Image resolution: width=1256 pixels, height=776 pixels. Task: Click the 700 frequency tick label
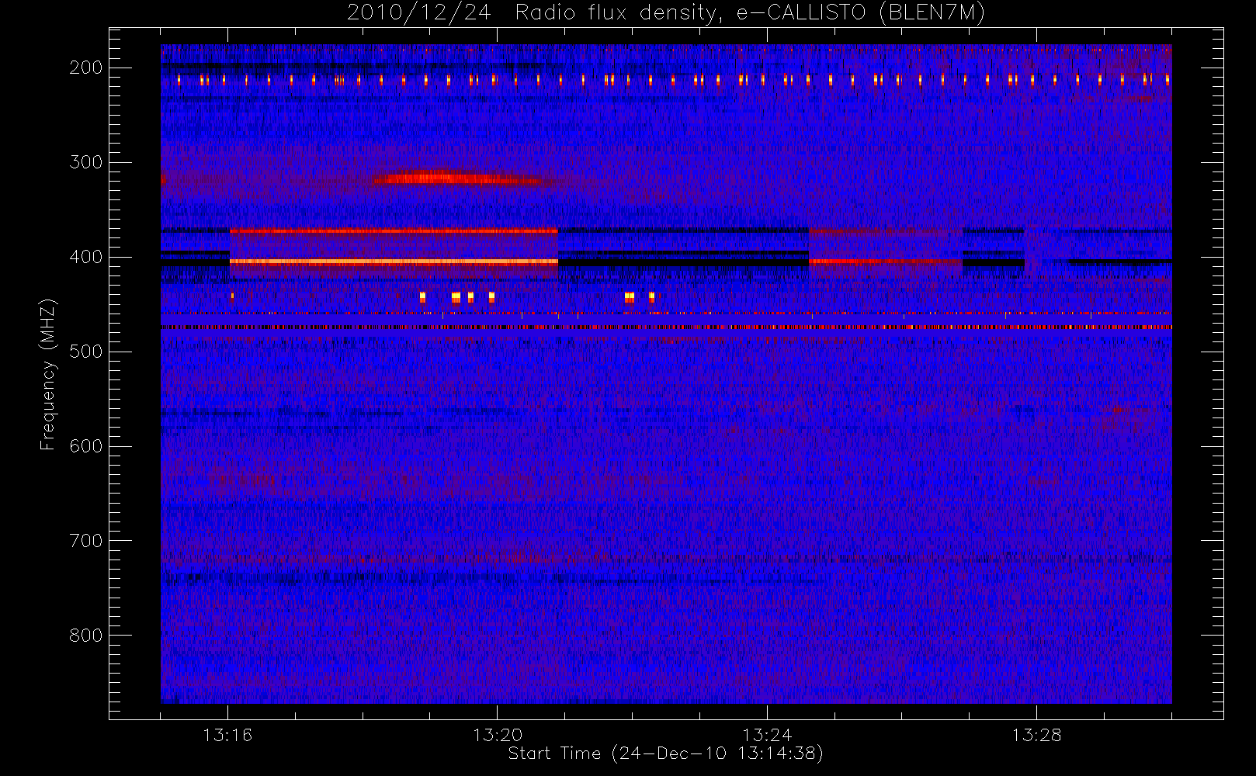pos(86,541)
